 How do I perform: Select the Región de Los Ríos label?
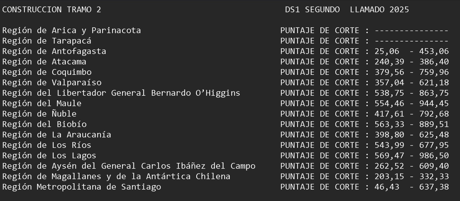47,145
